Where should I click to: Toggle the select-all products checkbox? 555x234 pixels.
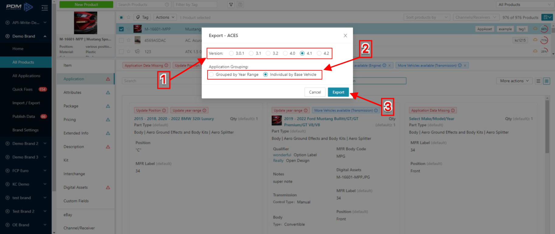tap(121, 17)
